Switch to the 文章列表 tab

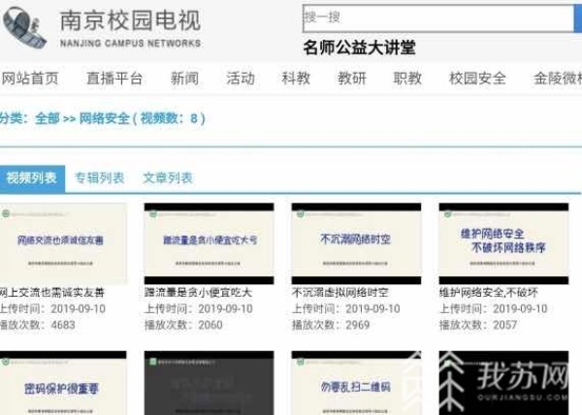[168, 177]
